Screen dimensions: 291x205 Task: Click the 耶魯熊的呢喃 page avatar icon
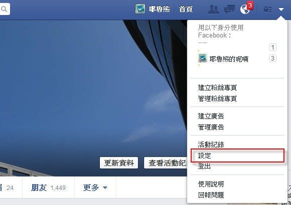203,58
